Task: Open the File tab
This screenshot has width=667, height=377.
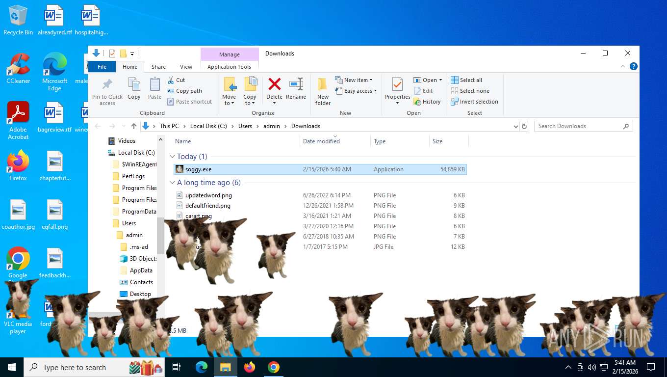Action: tap(102, 67)
